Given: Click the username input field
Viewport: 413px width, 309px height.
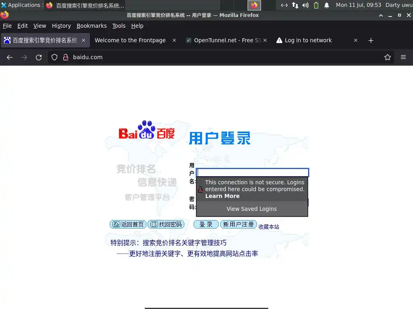Looking at the screenshot, I should tap(252, 173).
